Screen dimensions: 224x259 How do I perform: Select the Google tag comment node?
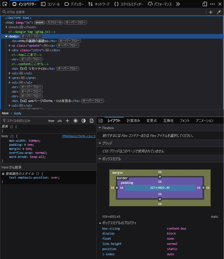32,32
